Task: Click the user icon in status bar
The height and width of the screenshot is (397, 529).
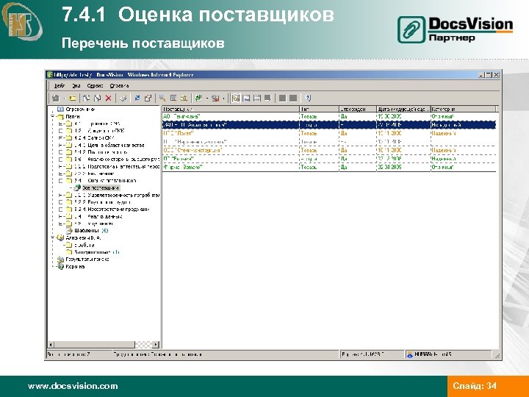Action: [410, 354]
